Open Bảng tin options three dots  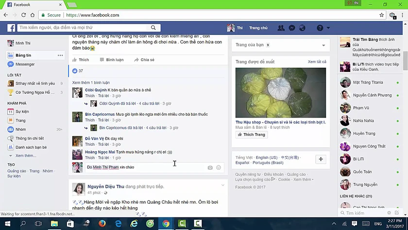[60, 55]
